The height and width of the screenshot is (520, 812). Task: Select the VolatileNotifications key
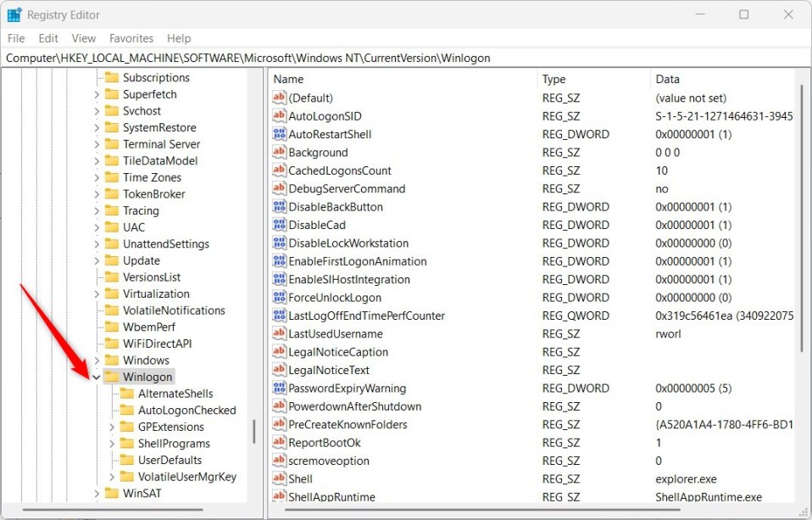point(174,310)
